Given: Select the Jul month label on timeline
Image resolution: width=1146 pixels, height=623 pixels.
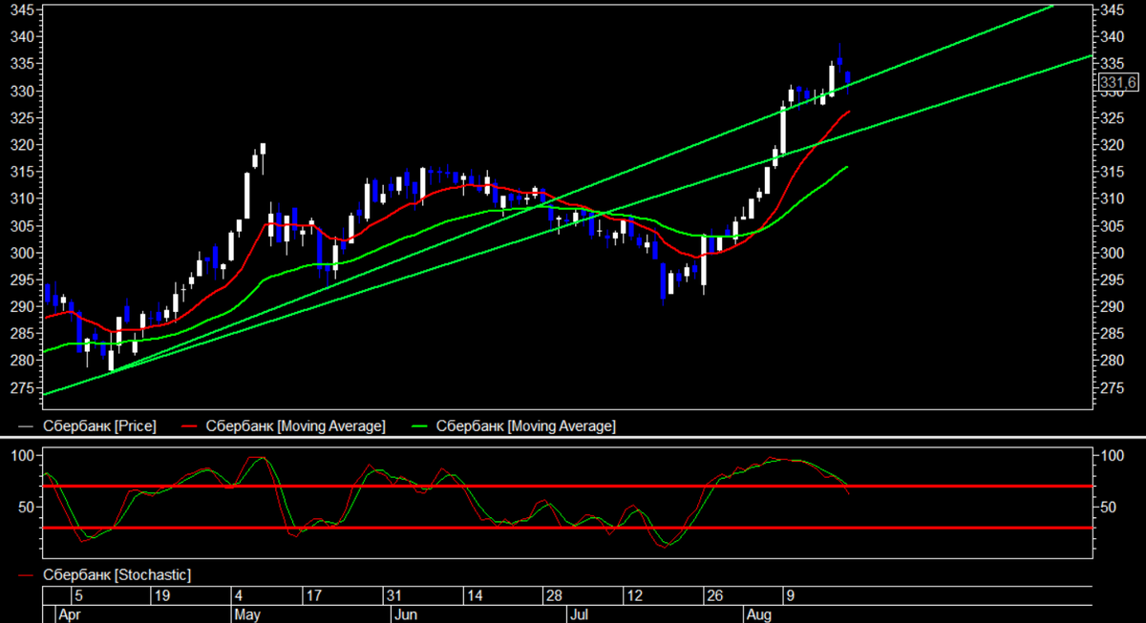Looking at the screenshot, I should coord(579,615).
